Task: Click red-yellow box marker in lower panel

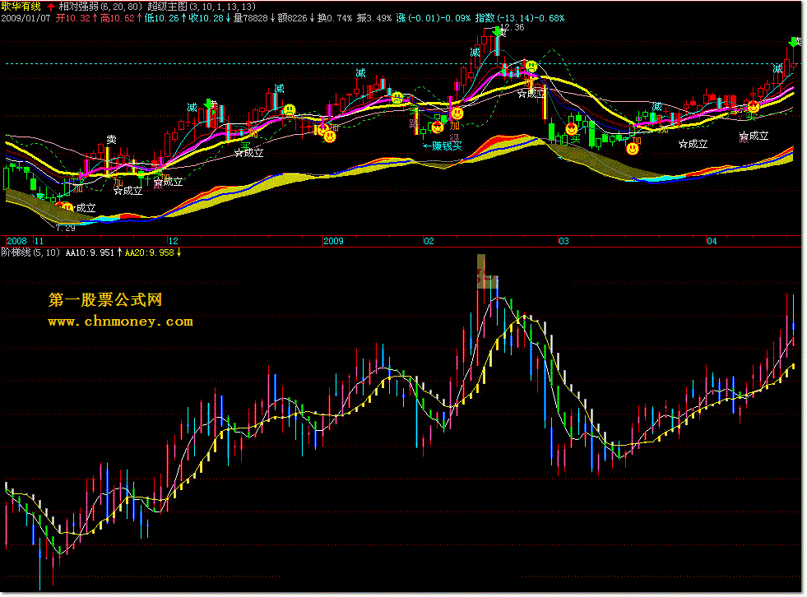Action: pyautogui.click(x=486, y=271)
